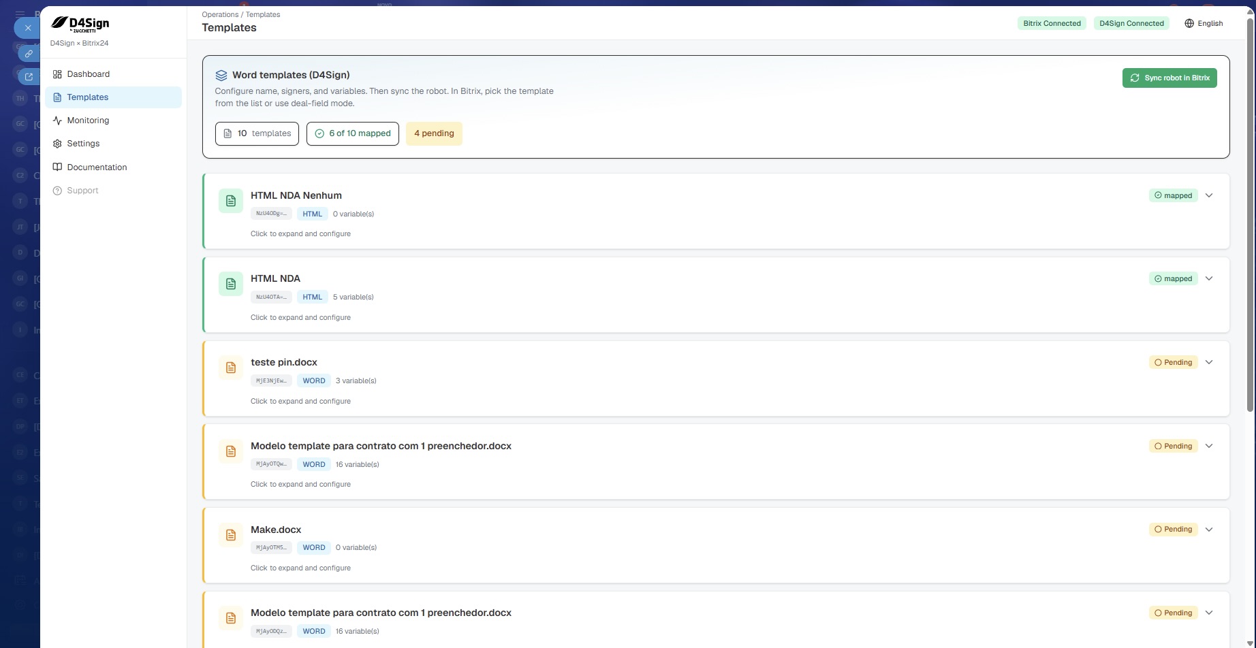This screenshot has width=1256, height=648.
Task: Click the Make.docx title
Action: coord(276,530)
